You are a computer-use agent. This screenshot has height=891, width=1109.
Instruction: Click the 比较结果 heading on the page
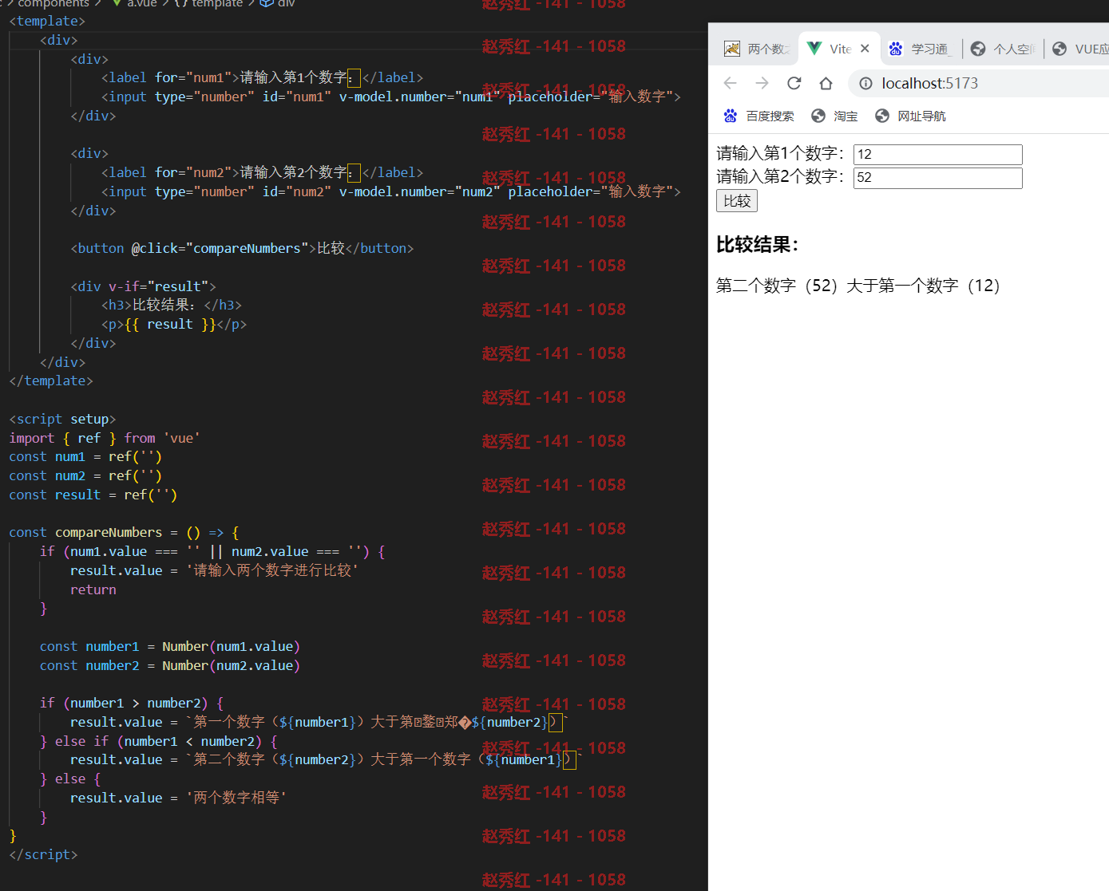click(x=757, y=244)
